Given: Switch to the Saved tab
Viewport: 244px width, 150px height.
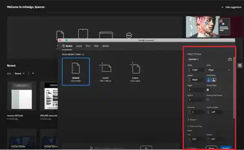Looking at the screenshot, I should point(79,46).
